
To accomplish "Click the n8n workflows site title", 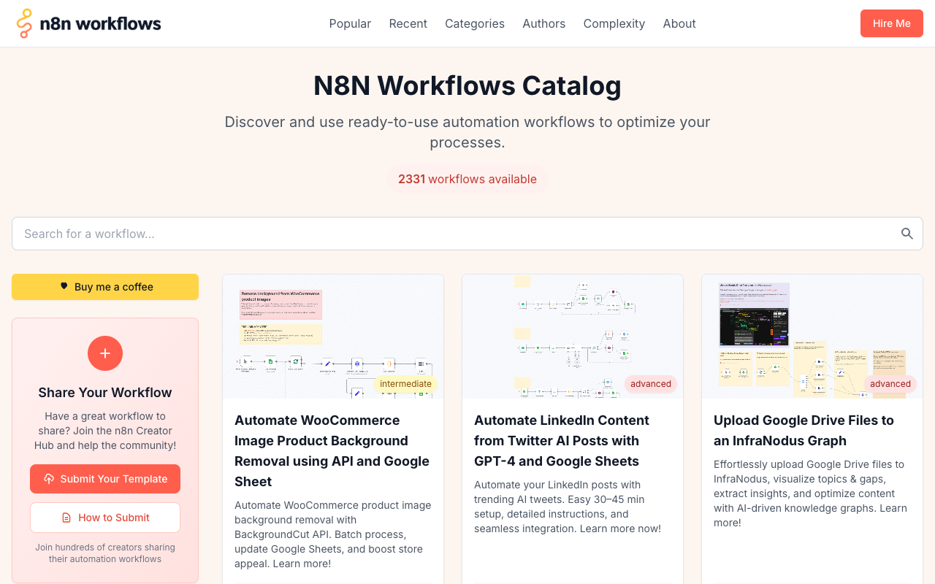I will coord(100,23).
